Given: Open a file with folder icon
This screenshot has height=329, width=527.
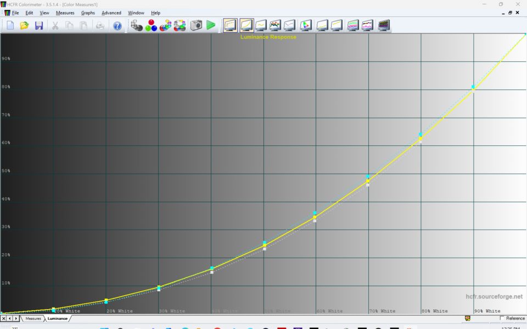Looking at the screenshot, I should pyautogui.click(x=24, y=26).
